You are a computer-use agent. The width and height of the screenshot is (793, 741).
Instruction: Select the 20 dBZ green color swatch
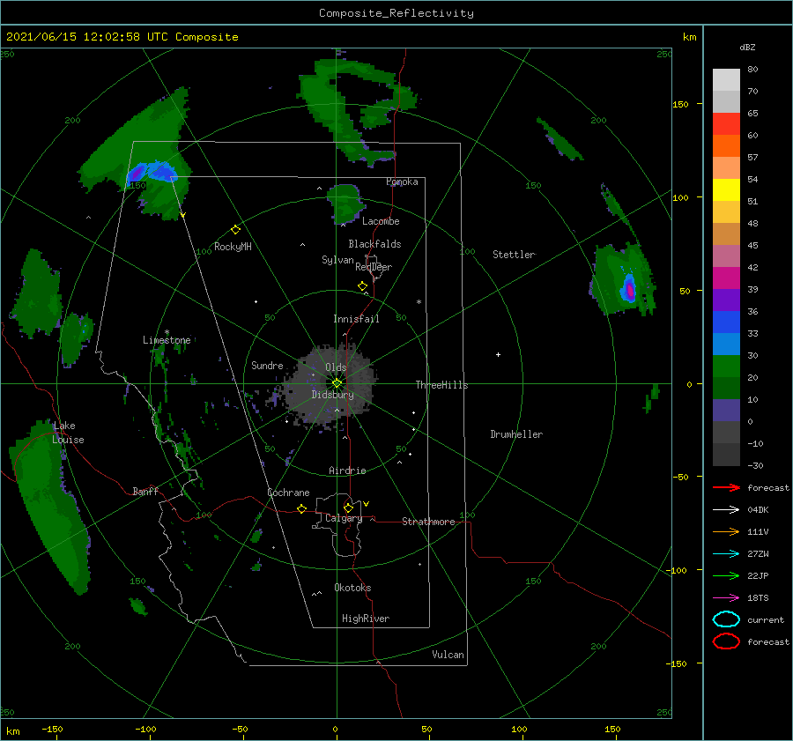[x=726, y=366]
